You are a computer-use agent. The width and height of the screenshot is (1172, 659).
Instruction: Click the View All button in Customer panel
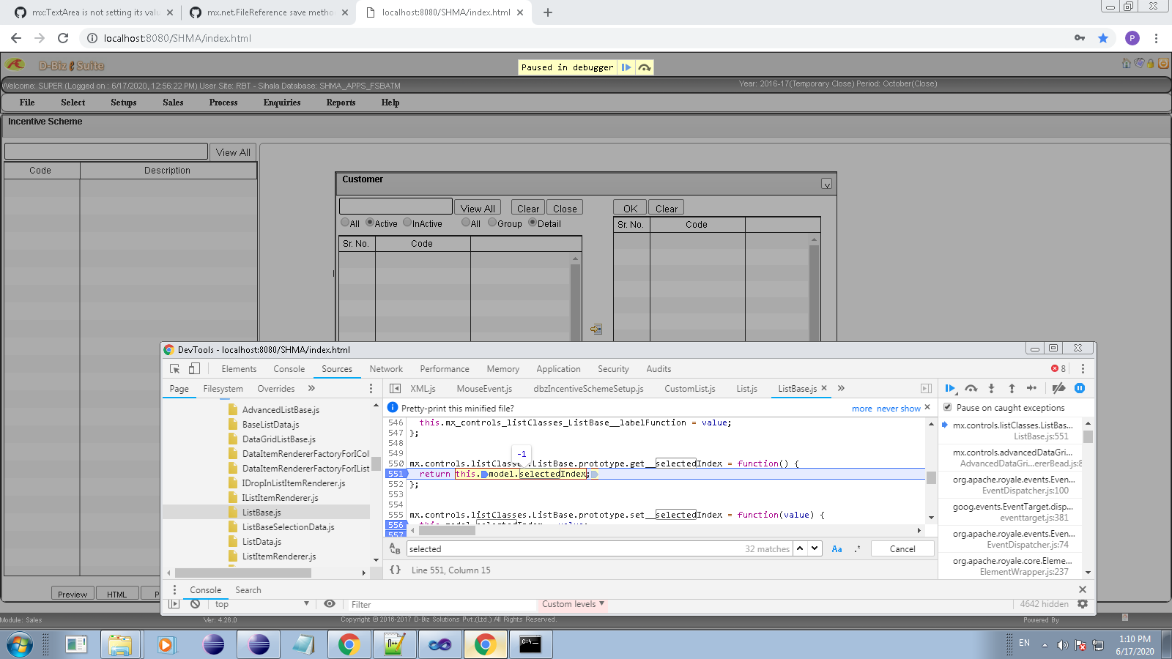[478, 208]
